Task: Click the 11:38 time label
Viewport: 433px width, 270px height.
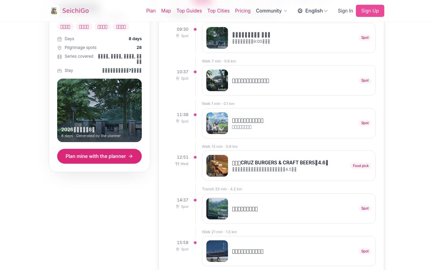Action: 183,115
